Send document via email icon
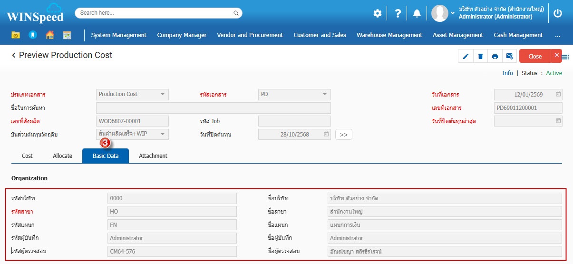573x264 pixels. 509,56
